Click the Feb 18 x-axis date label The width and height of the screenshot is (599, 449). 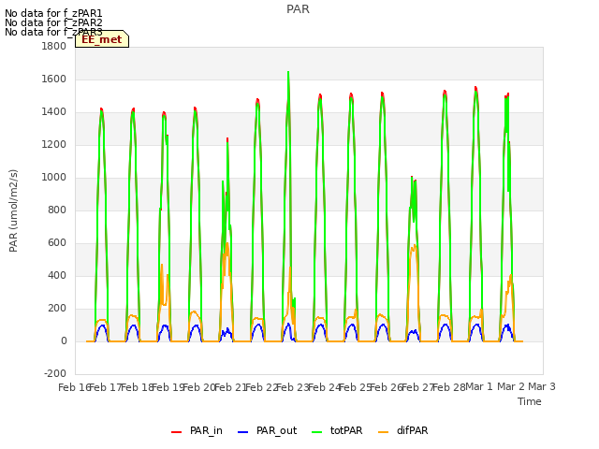pyautogui.click(x=137, y=387)
